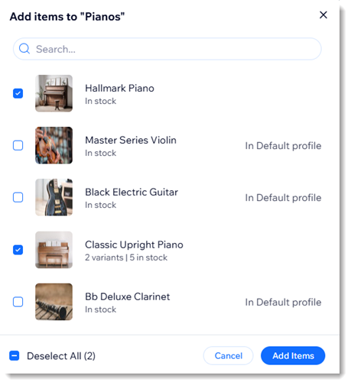Check the Bb Deluxe Clarinet checkbox
The height and width of the screenshot is (385, 351).
pos(18,302)
